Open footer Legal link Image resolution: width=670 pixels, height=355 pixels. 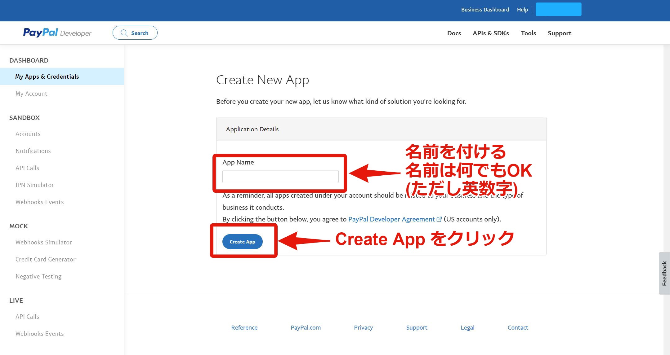(x=467, y=327)
